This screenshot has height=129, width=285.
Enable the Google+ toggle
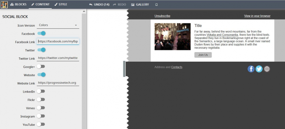click(41, 66)
